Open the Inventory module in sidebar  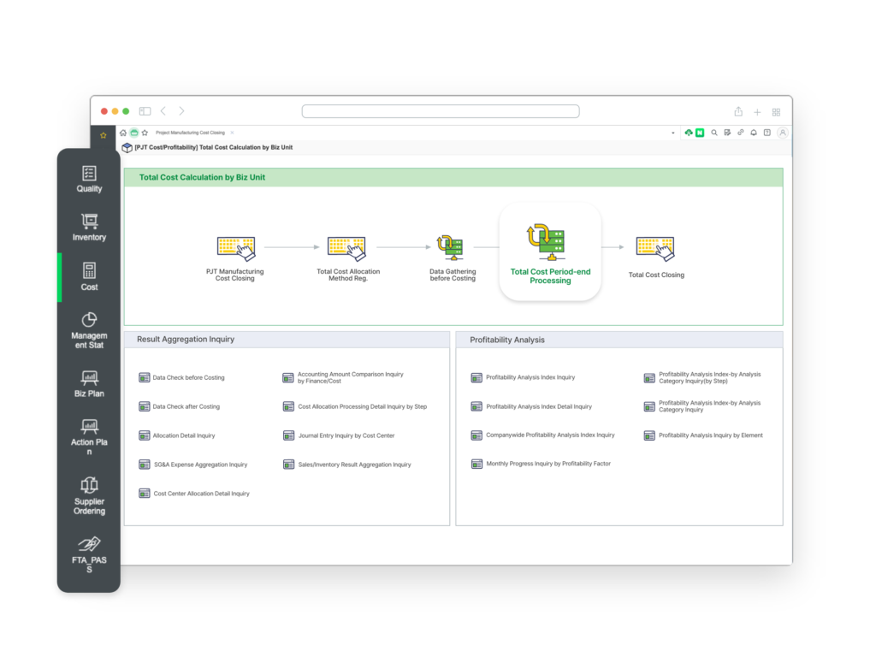(x=89, y=227)
